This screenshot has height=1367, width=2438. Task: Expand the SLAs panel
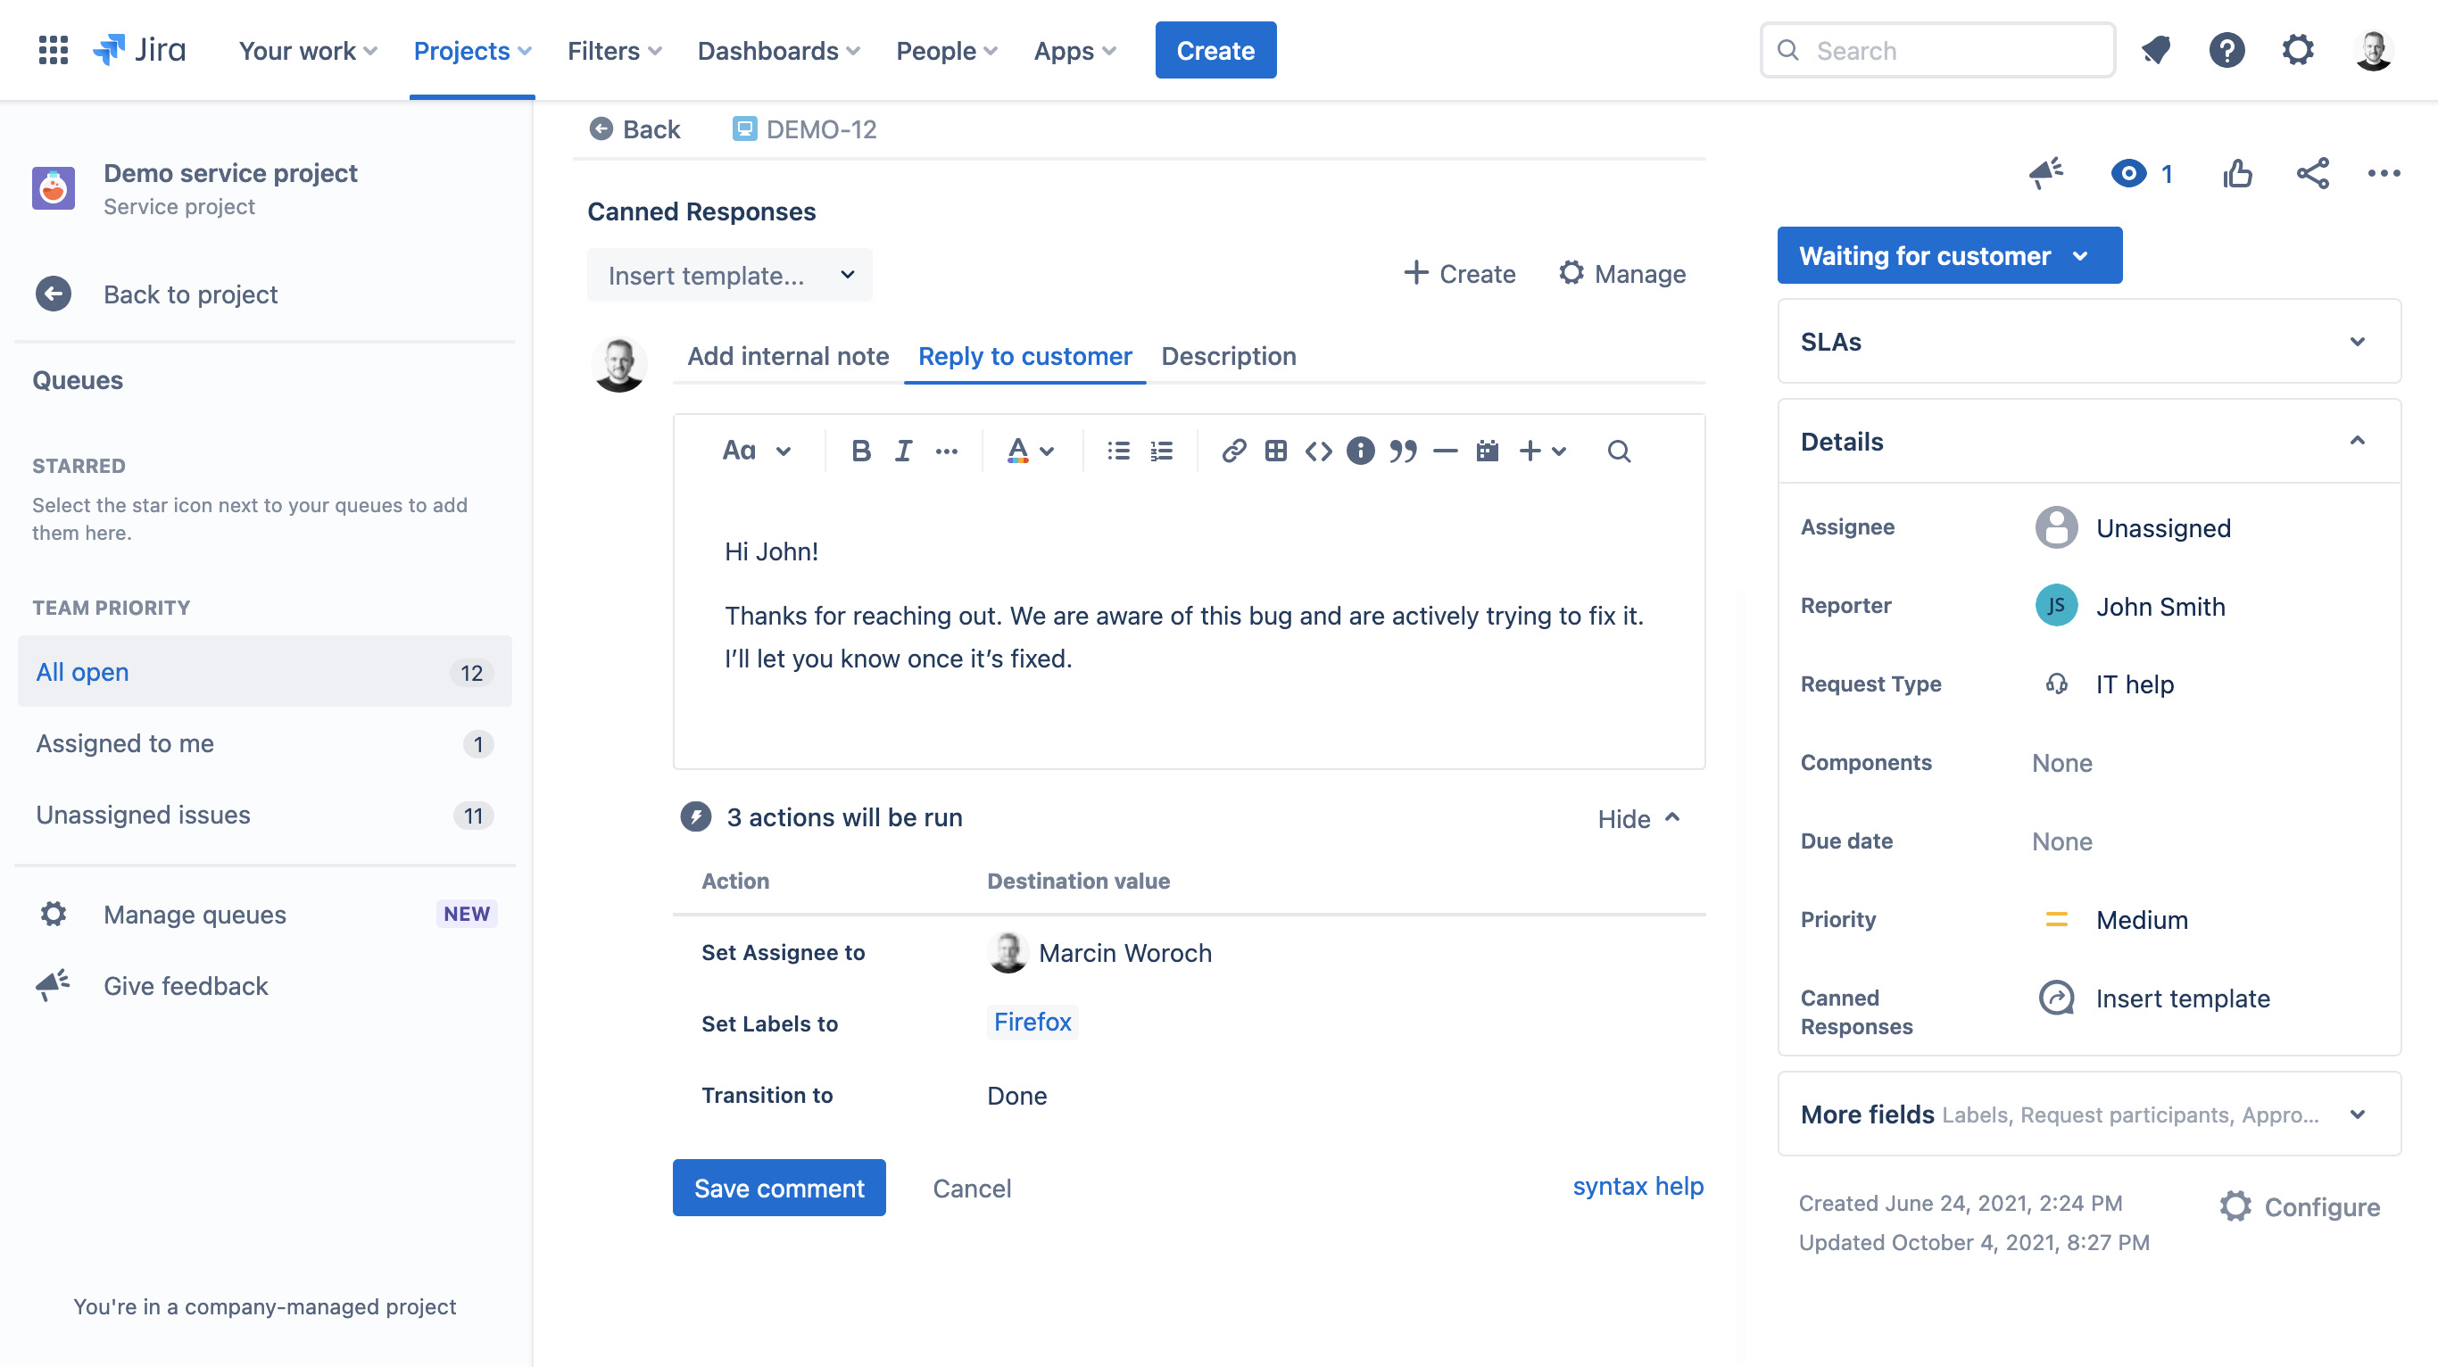coord(2356,340)
